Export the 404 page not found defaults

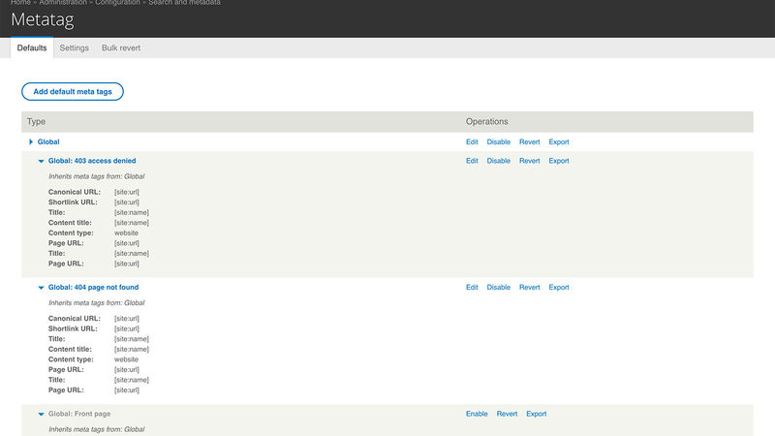(x=559, y=287)
